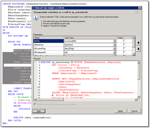Move parameter down with arrow button
The height and width of the screenshot is (129, 151).
pyautogui.click(x=138, y=49)
